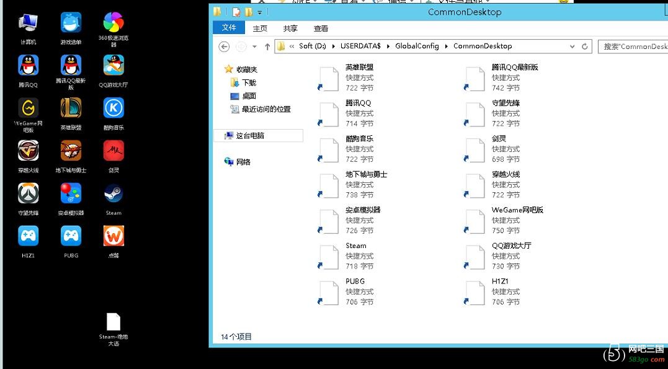
Task: Expand the path chevron after GlobalConfig
Action: (446, 46)
